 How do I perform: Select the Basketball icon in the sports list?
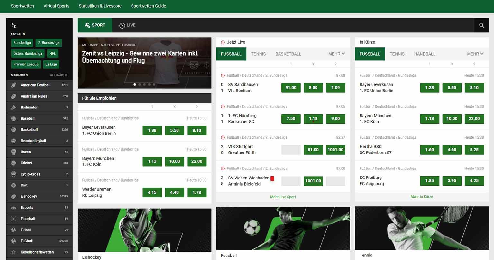click(13, 129)
